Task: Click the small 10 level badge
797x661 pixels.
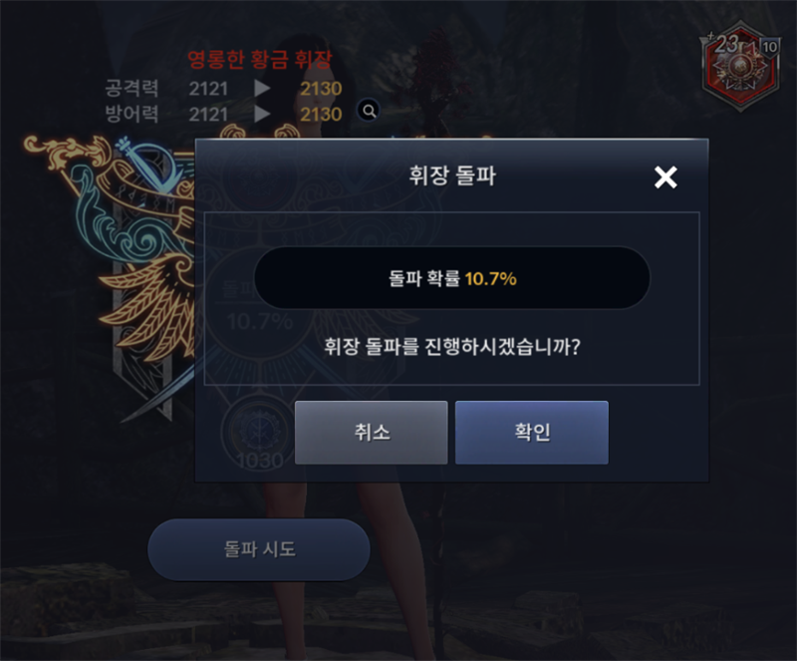Action: click(769, 47)
